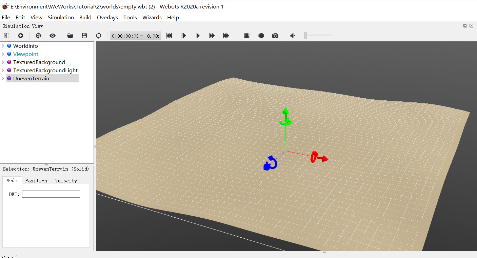
Task: Open the Tools menu
Action: (130, 17)
